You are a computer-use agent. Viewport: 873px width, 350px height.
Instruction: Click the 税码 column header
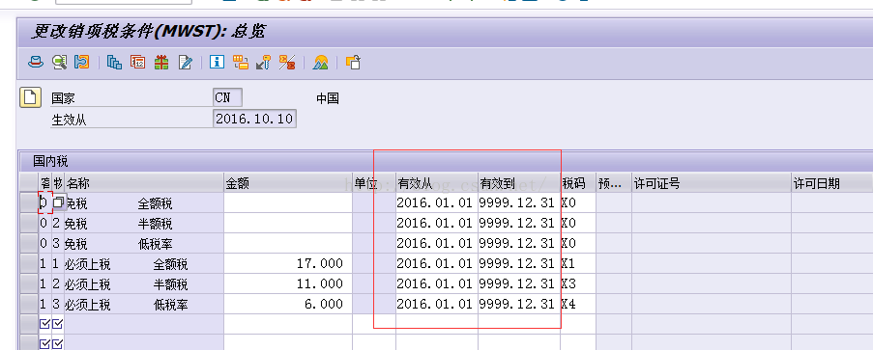click(578, 183)
